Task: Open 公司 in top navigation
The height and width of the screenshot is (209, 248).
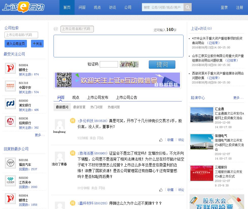Action: coord(128,7)
